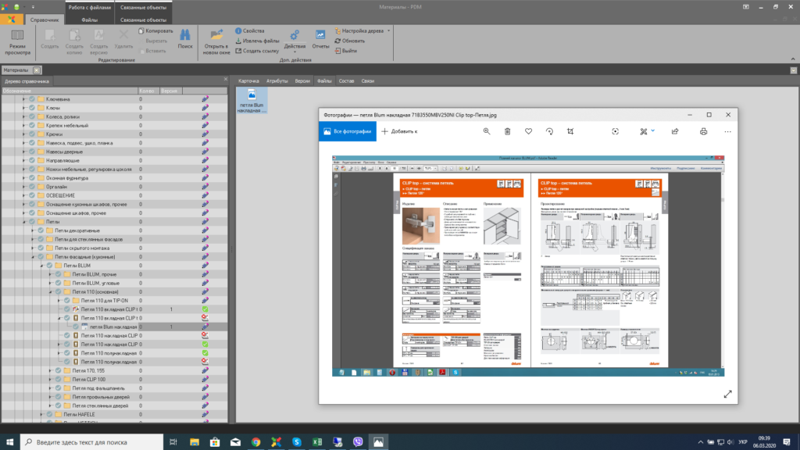Click Выйти exit icon in ribbon
This screenshot has width=800, height=450.
point(337,51)
